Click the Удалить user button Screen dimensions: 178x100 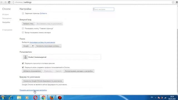pos(58,71)
